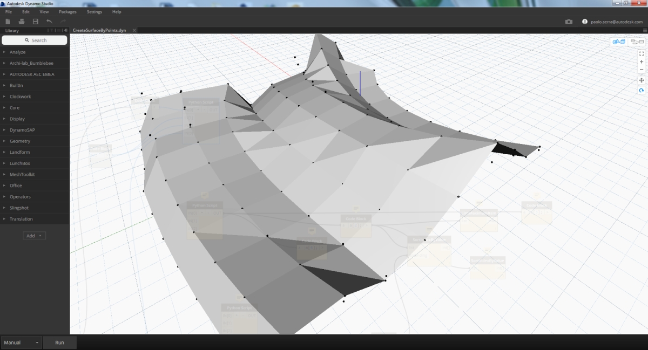
Task: Toggle the Pan mode button
Action: pyautogui.click(x=642, y=80)
